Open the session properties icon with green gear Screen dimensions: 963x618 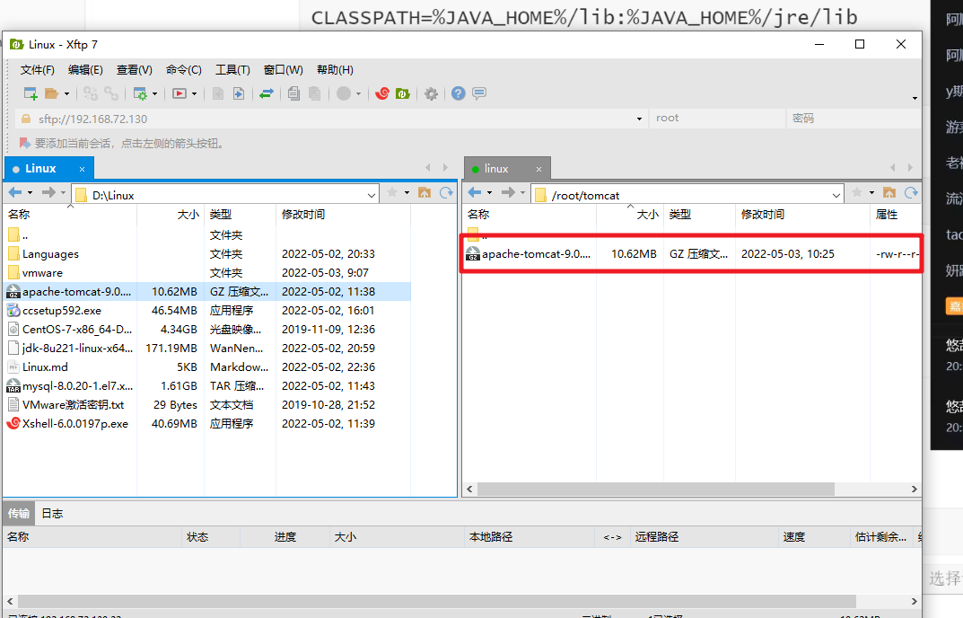(x=141, y=93)
